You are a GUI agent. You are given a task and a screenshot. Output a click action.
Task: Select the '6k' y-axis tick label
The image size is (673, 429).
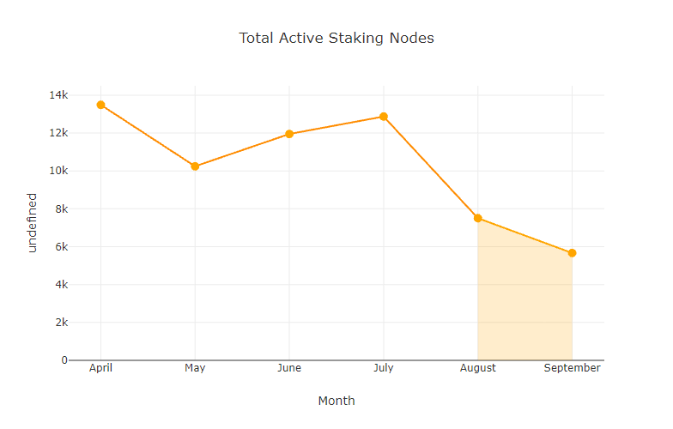(61, 246)
